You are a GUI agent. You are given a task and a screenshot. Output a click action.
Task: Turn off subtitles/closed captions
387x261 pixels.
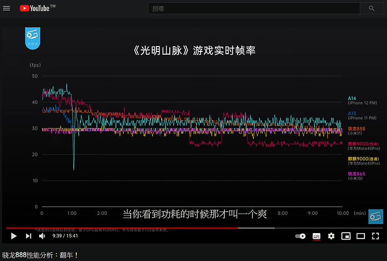coord(317,236)
